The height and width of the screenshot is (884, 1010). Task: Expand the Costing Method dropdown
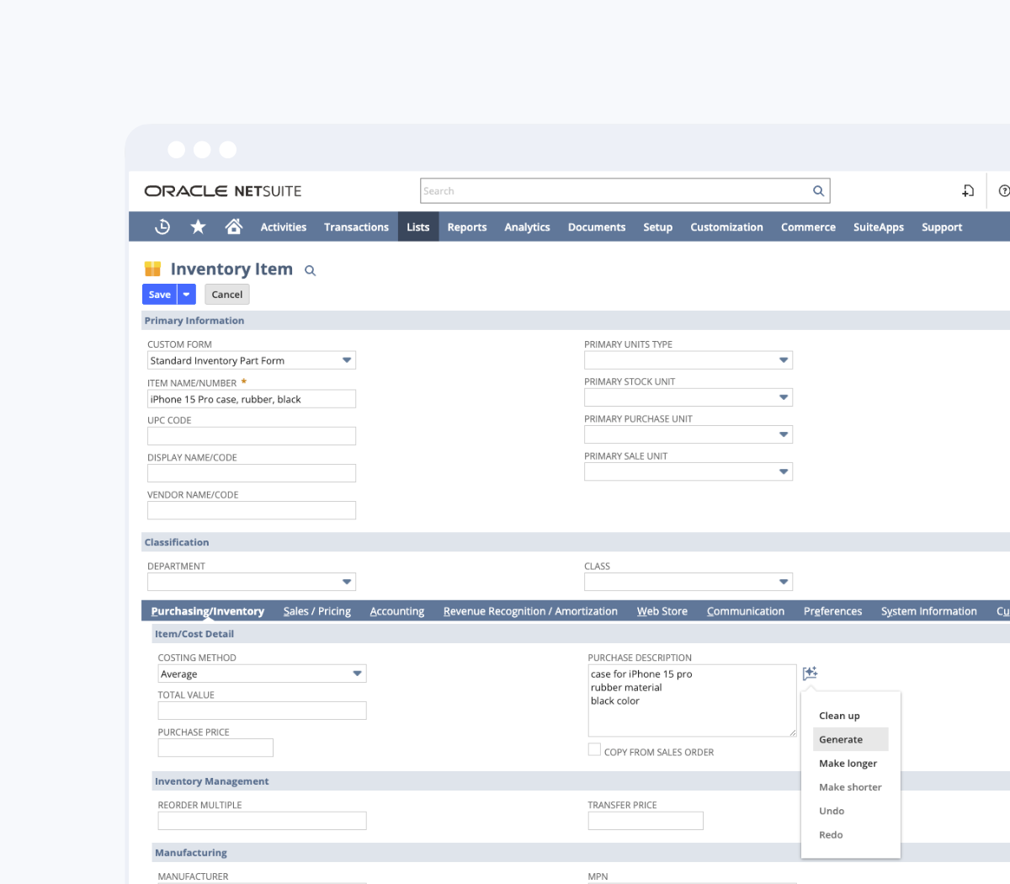point(357,674)
